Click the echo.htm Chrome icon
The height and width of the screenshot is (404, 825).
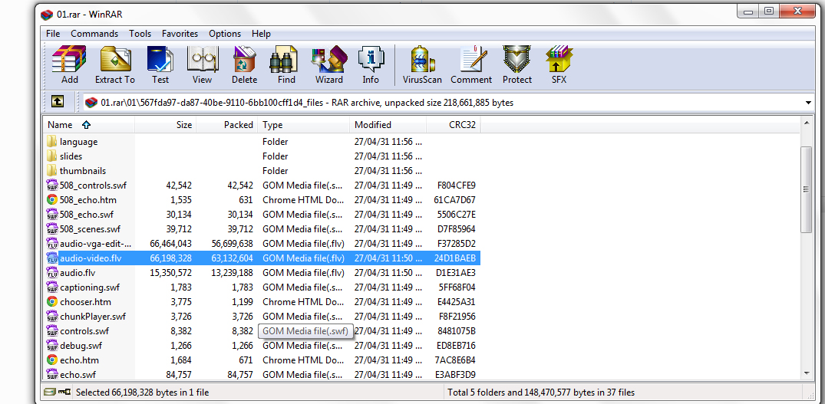tap(51, 360)
